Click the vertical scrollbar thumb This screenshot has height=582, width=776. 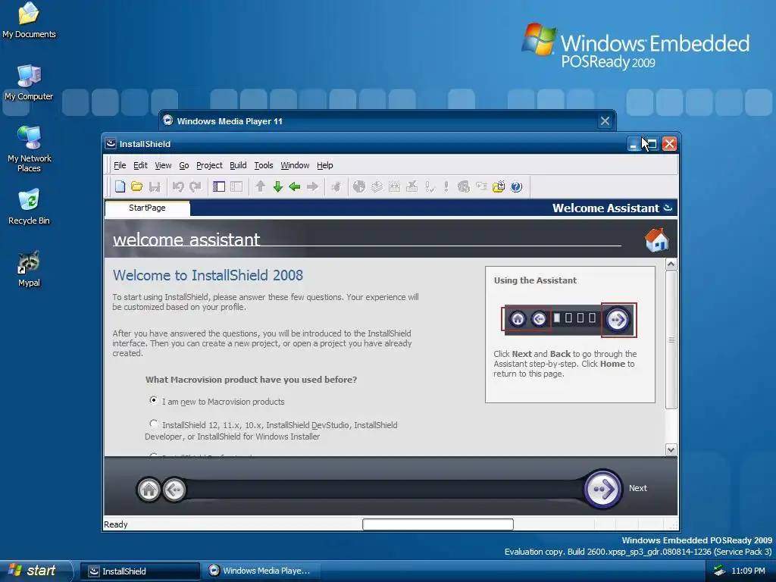click(671, 339)
